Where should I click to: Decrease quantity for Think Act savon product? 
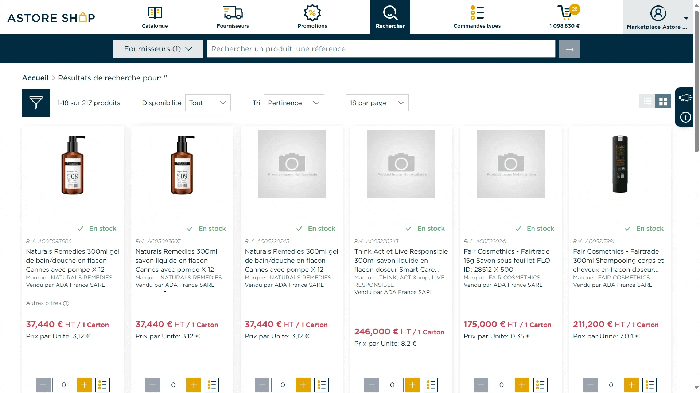click(372, 385)
